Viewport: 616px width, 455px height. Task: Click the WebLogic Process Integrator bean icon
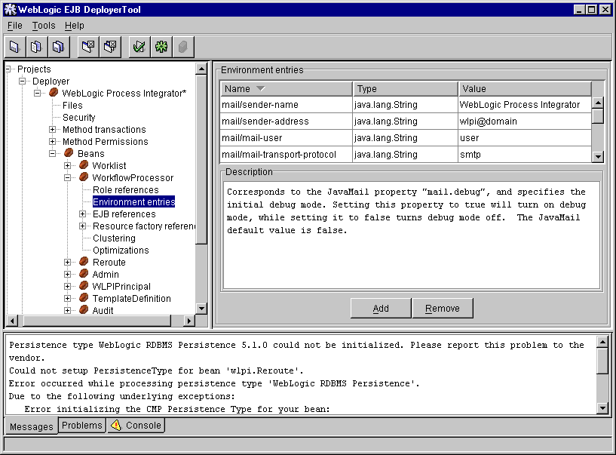tap(54, 93)
